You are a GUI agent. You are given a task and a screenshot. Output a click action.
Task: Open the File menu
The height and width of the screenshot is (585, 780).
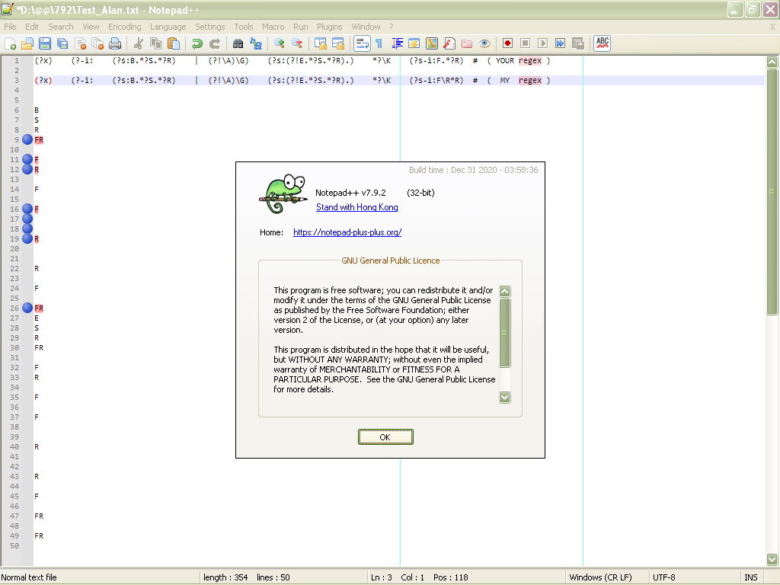10,27
